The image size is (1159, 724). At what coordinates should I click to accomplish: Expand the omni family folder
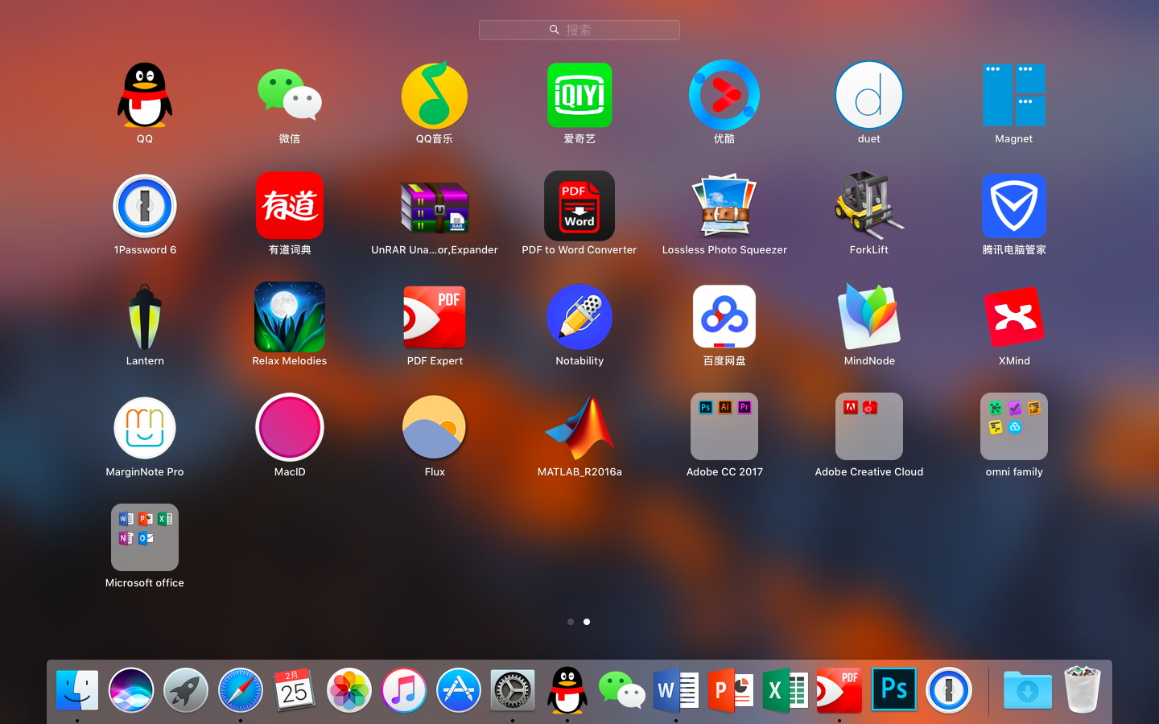1014,427
